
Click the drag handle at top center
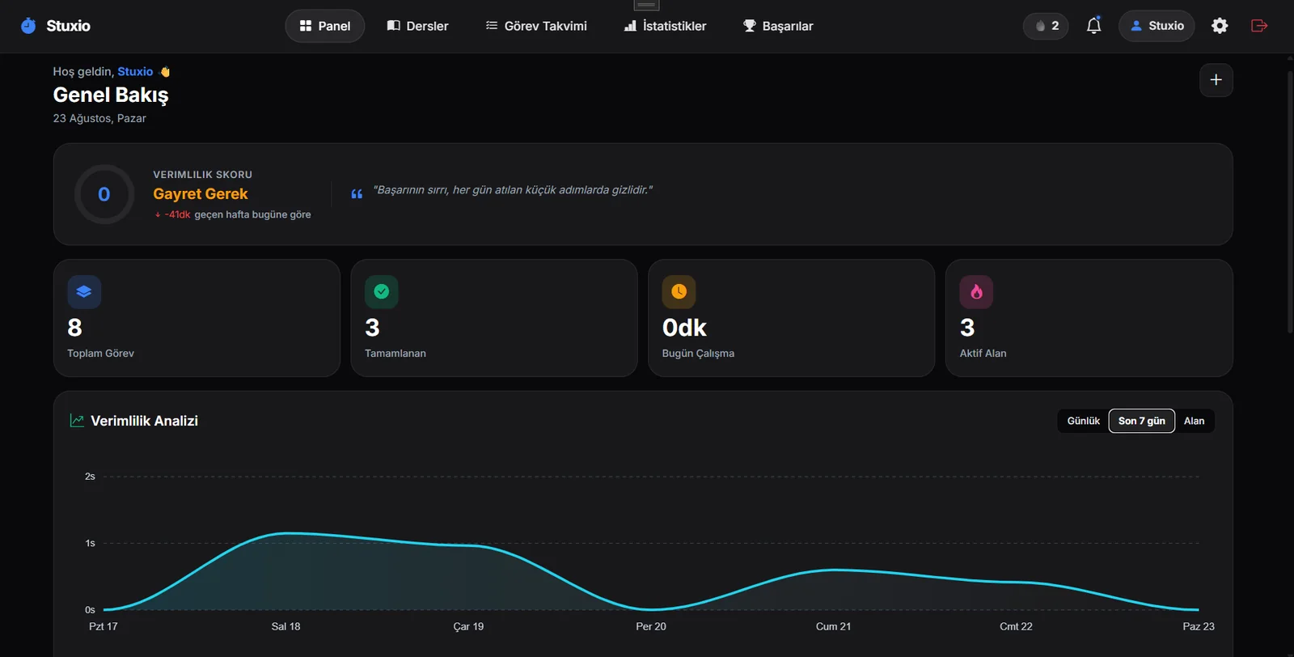point(646,5)
